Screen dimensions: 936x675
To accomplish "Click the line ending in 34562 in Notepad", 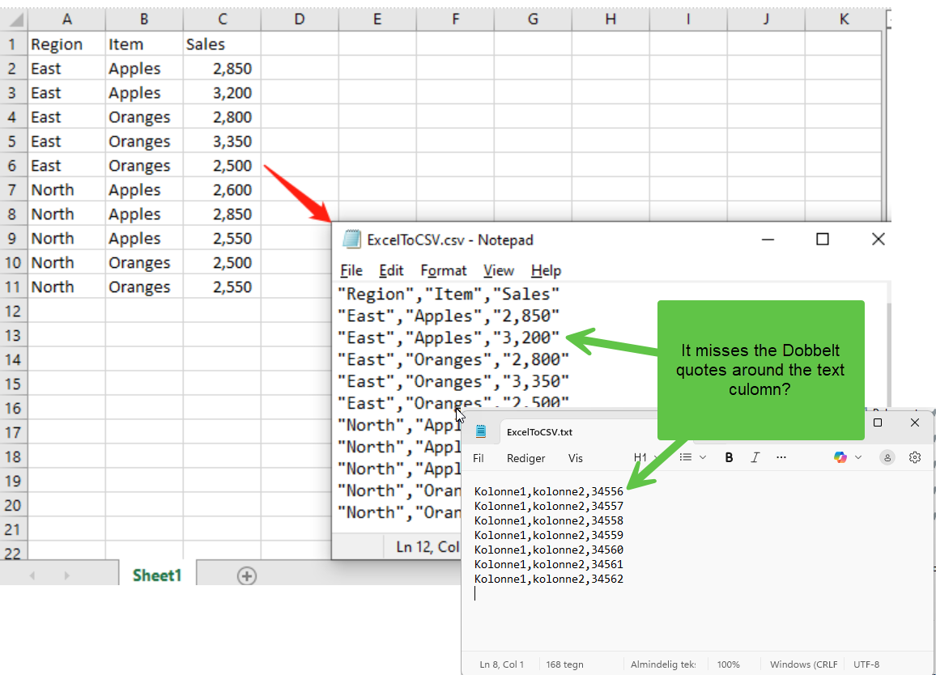I will (549, 579).
